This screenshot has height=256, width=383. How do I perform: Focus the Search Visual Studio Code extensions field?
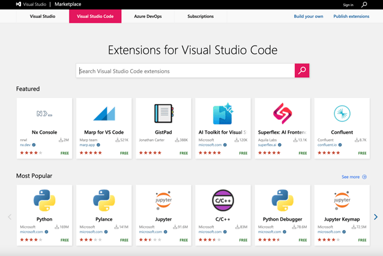[185, 71]
